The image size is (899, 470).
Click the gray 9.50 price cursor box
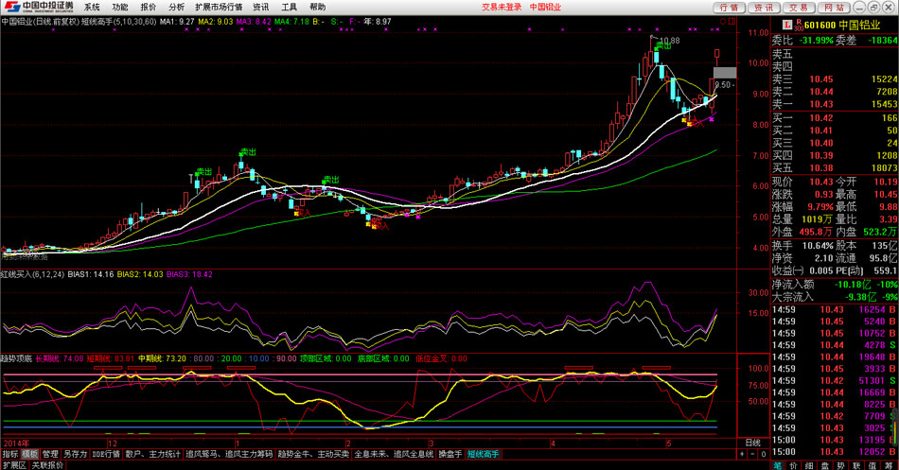click(x=725, y=73)
